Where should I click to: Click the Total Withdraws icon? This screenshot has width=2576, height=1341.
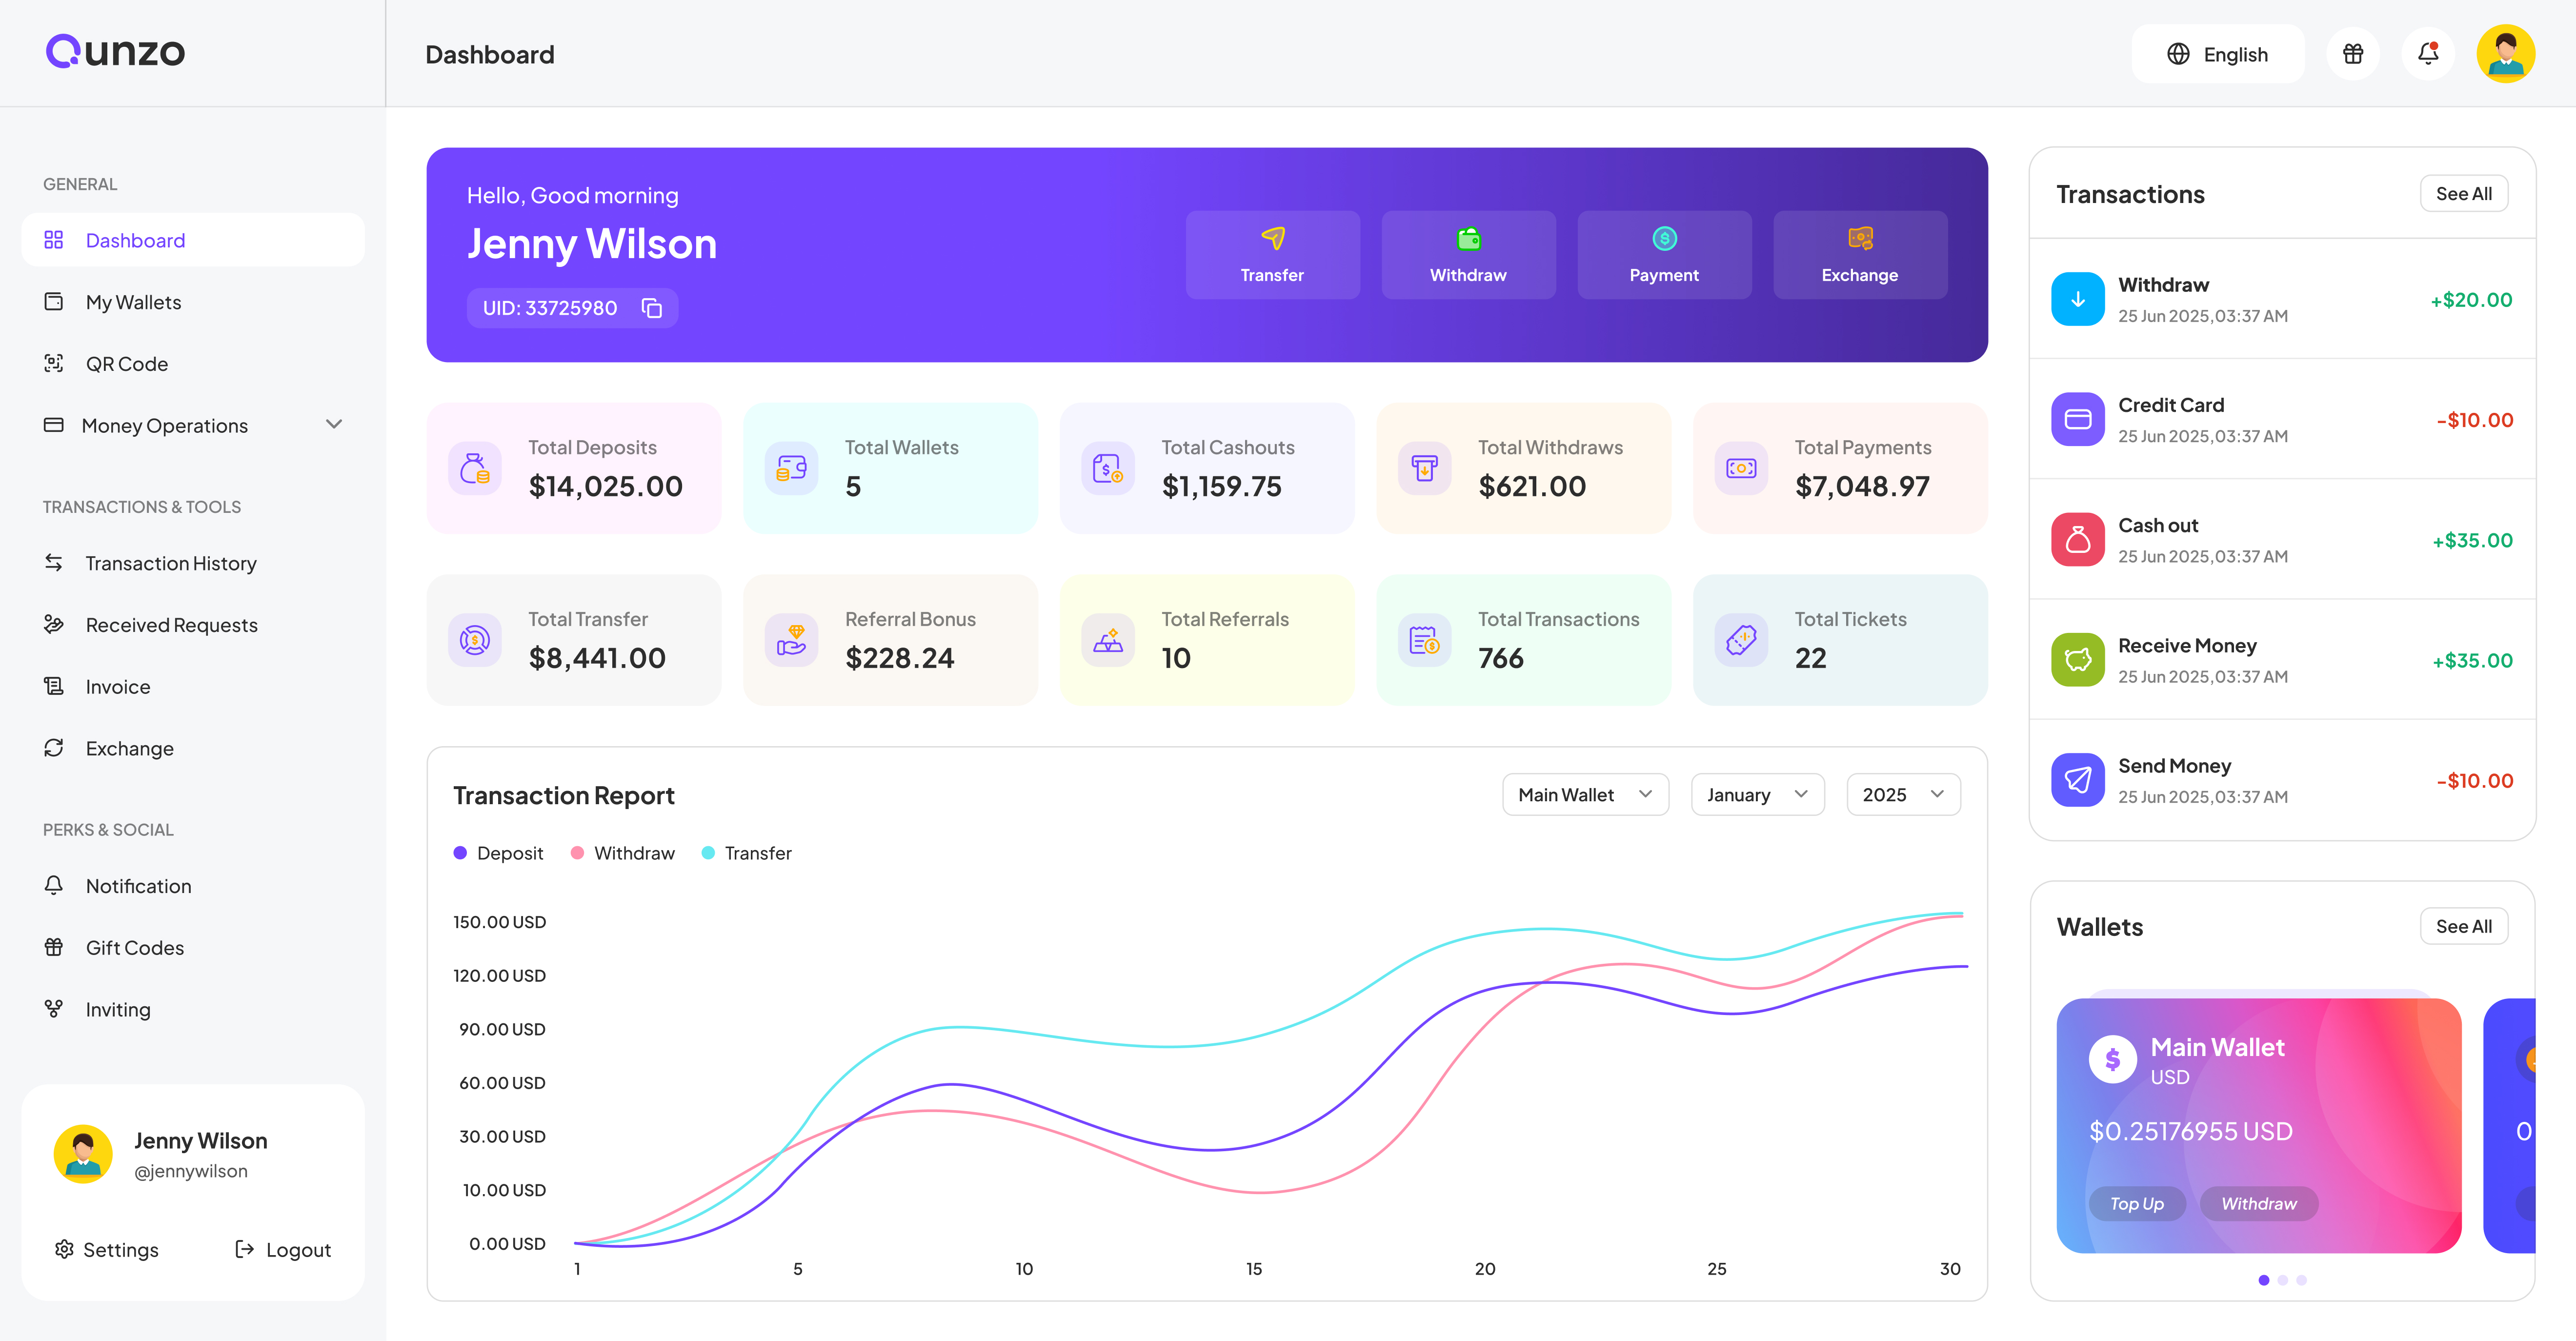click(x=1425, y=468)
